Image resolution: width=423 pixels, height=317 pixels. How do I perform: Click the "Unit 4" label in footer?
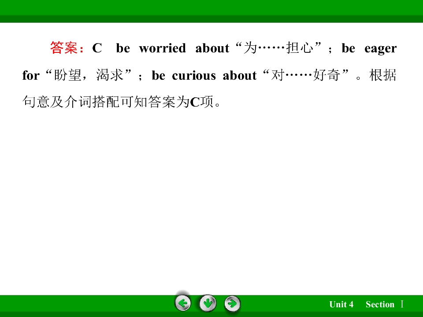[341, 304]
